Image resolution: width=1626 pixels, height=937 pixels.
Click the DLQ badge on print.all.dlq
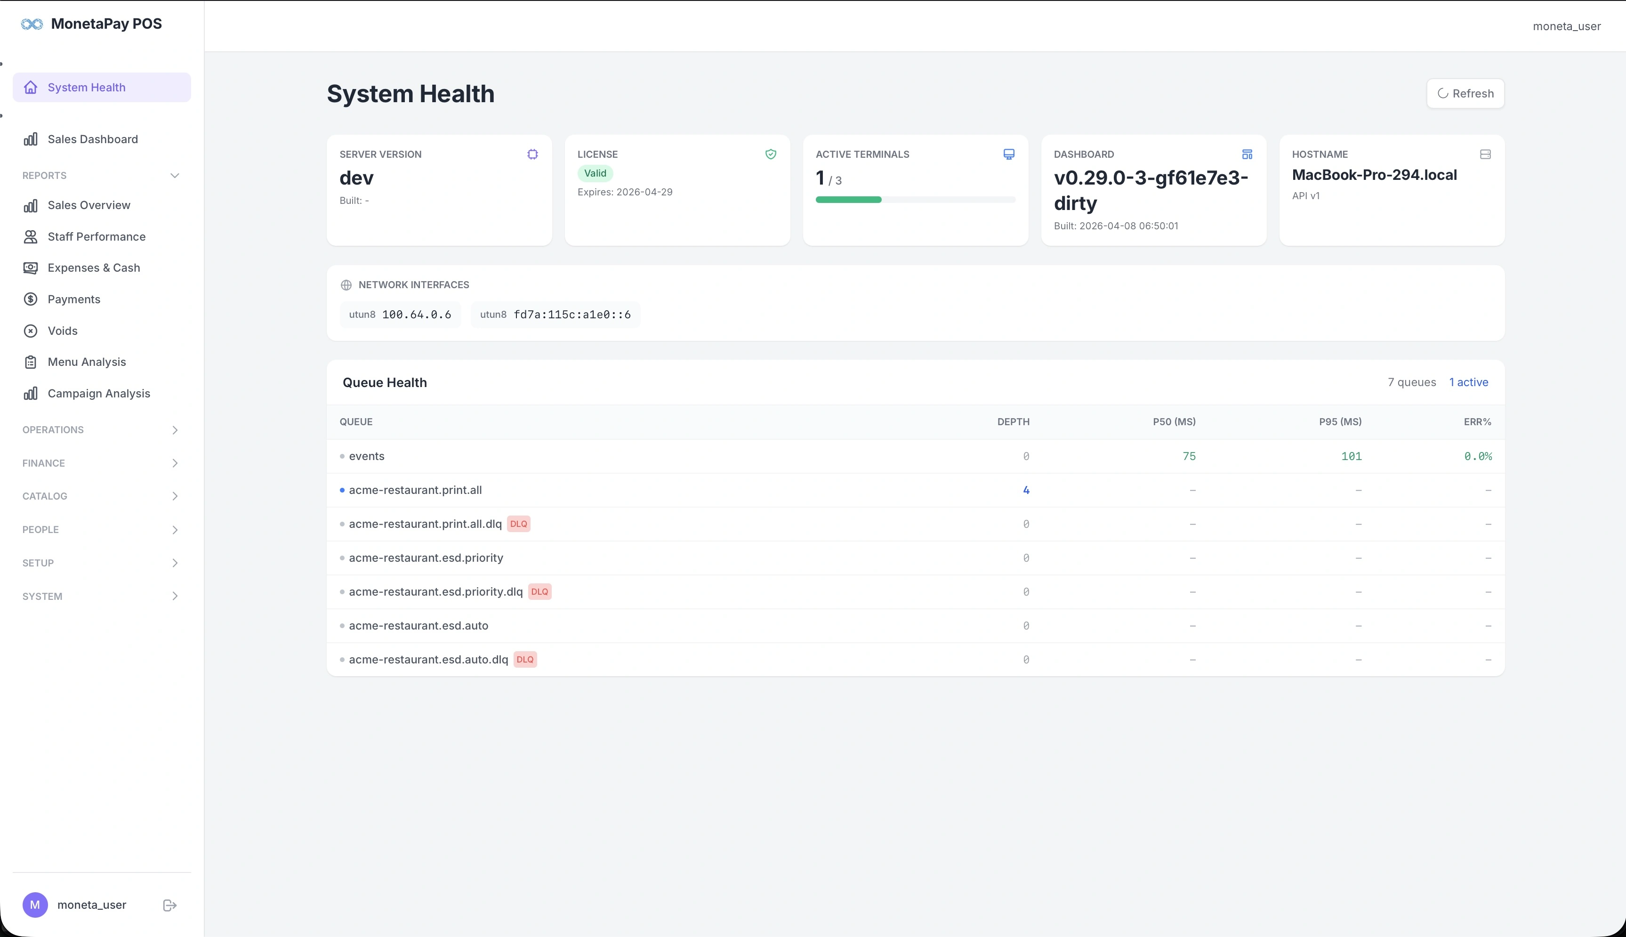pos(518,524)
